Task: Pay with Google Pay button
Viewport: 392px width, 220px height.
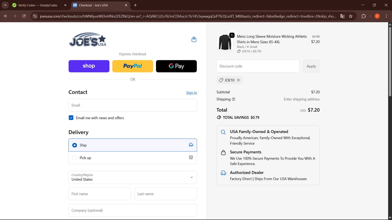Action: click(176, 66)
